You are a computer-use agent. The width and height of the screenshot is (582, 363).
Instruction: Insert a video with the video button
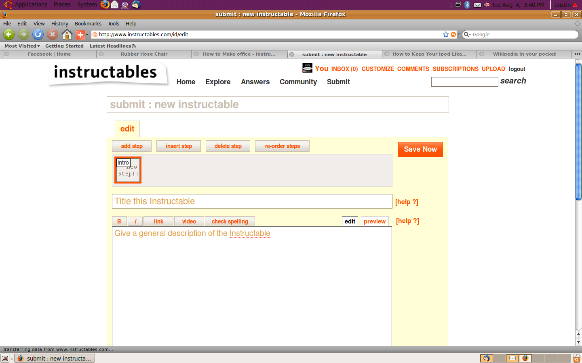tap(189, 221)
